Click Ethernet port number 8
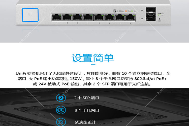 coord(131,17)
